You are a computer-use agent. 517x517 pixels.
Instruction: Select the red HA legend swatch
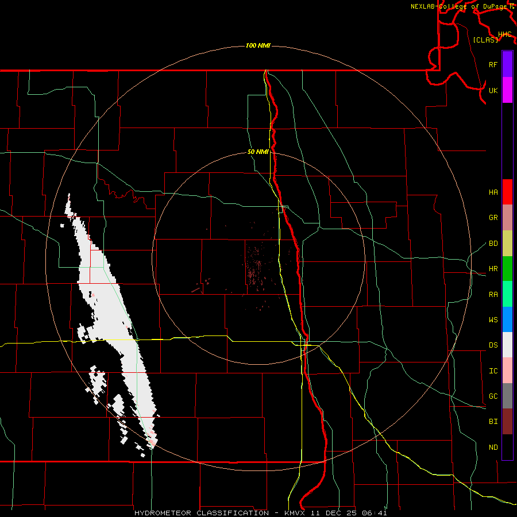(x=507, y=192)
